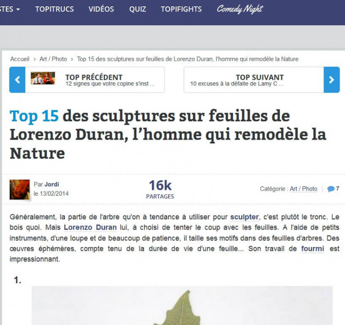The height and width of the screenshot is (325, 345).
Task: Click the 16k Partages share counter
Action: click(160, 189)
